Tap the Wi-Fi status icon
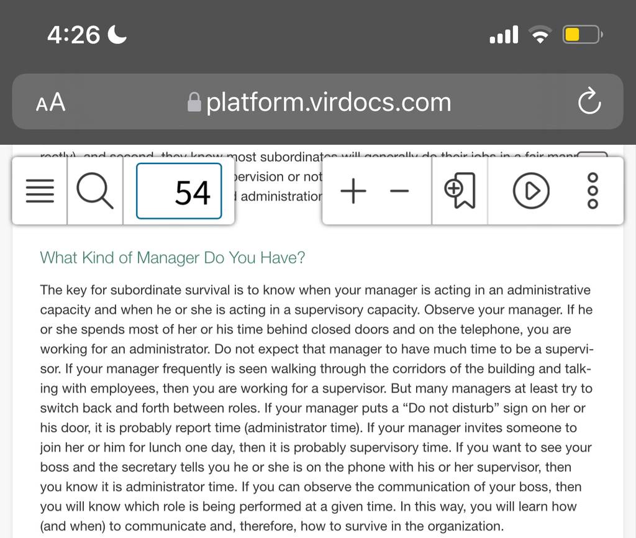This screenshot has width=636, height=538. (x=540, y=35)
